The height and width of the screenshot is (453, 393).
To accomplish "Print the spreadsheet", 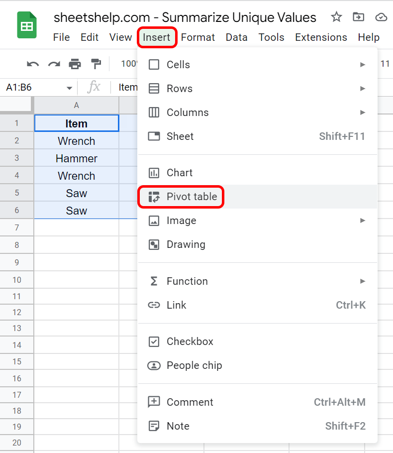I will click(x=75, y=64).
